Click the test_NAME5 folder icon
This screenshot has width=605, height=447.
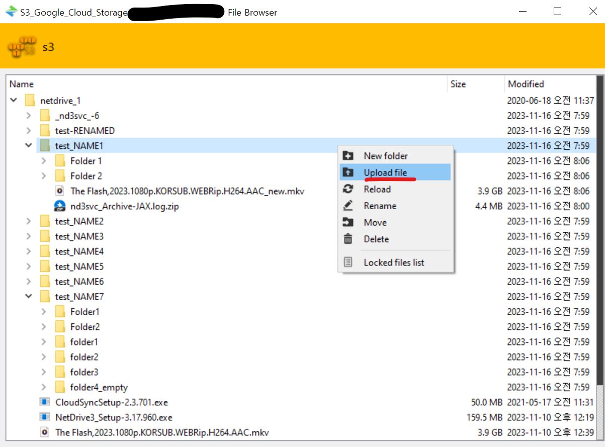[45, 266]
